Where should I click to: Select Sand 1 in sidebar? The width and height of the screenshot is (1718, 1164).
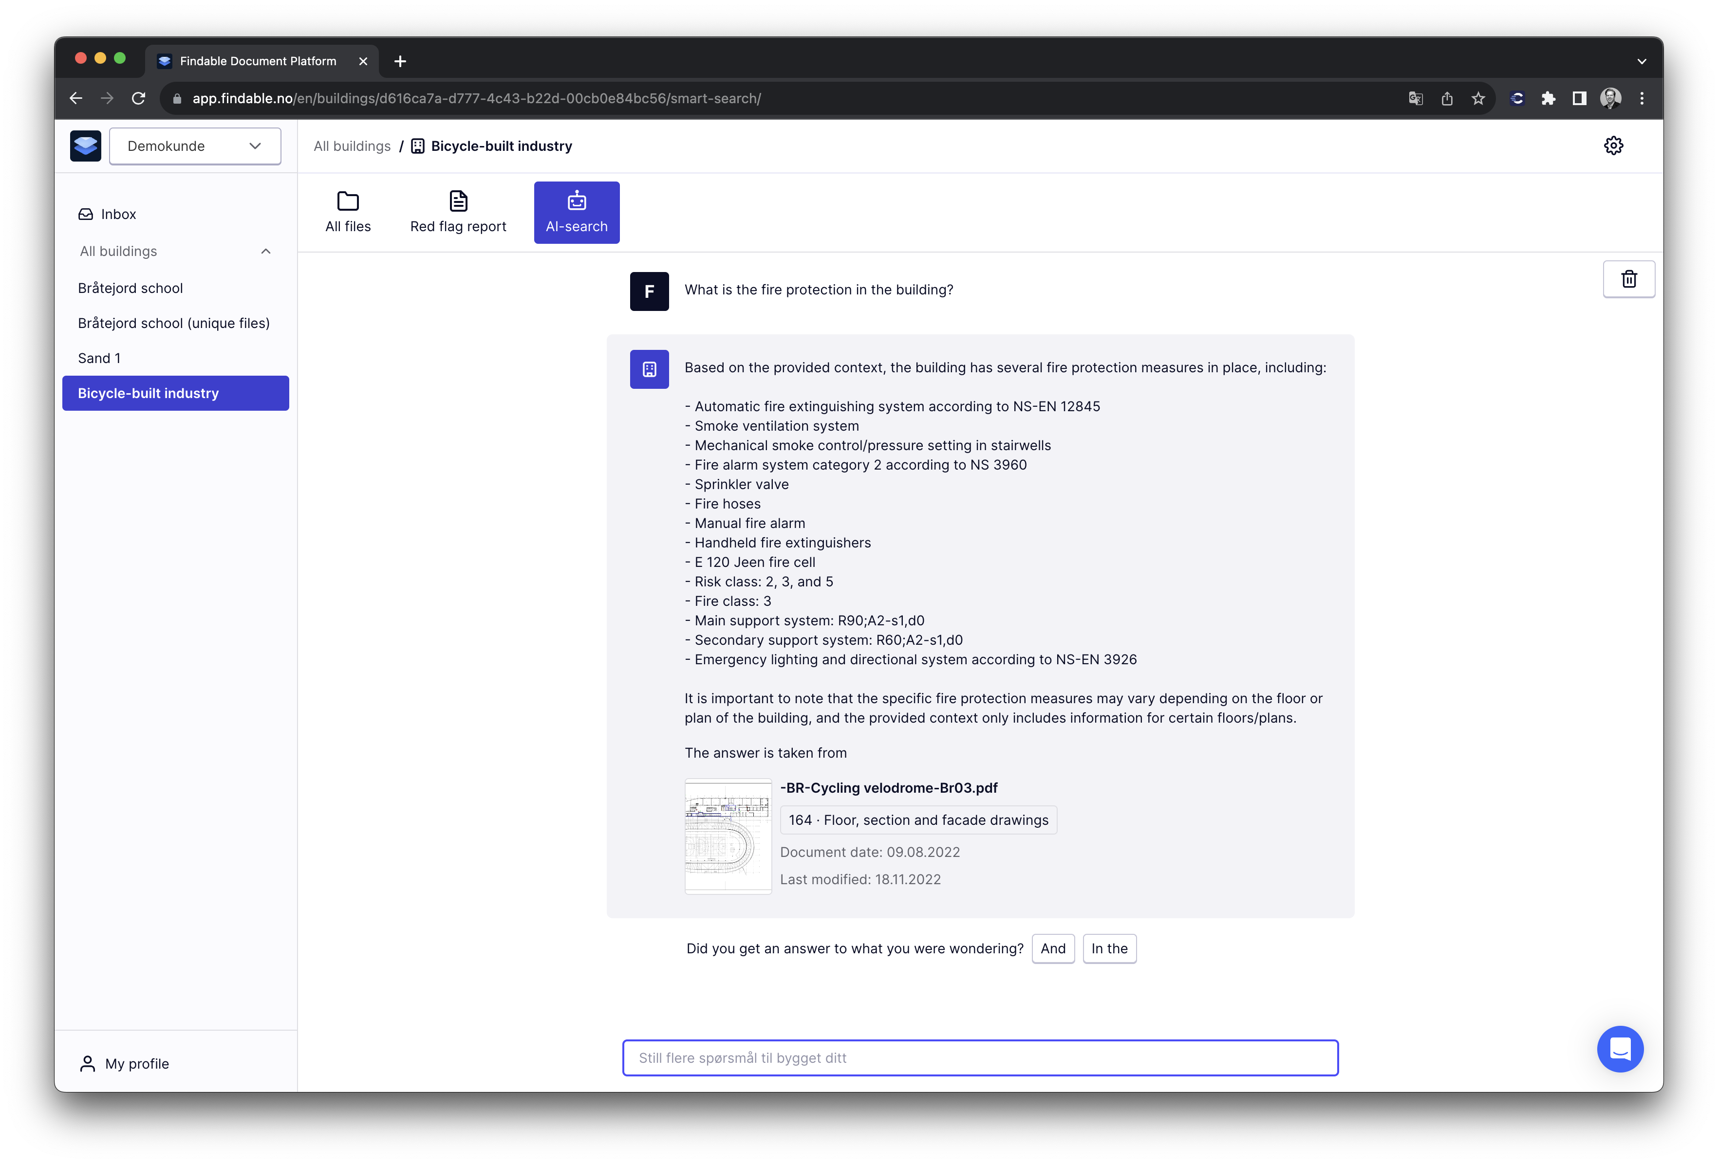(99, 358)
